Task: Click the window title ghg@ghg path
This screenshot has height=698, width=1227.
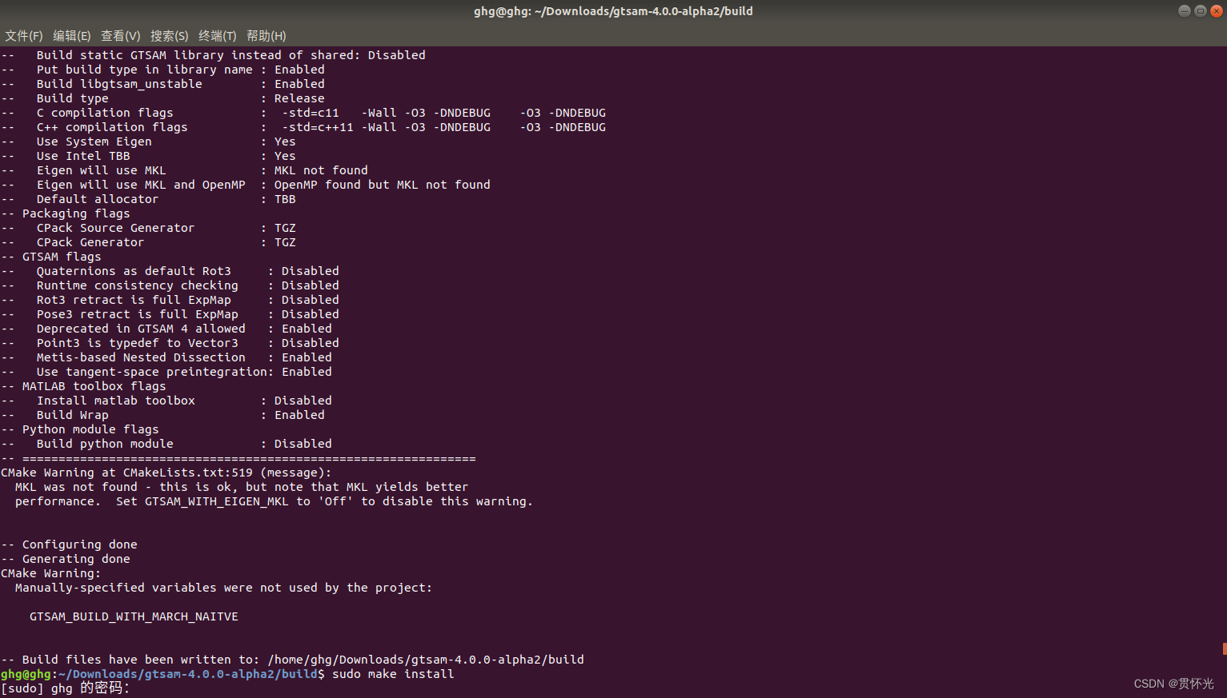Action: tap(613, 11)
